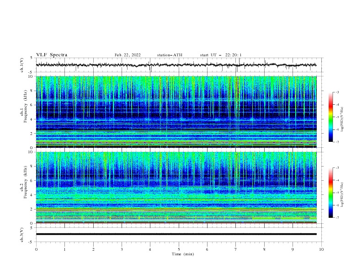Click time axis tick label "10"

point(321,249)
